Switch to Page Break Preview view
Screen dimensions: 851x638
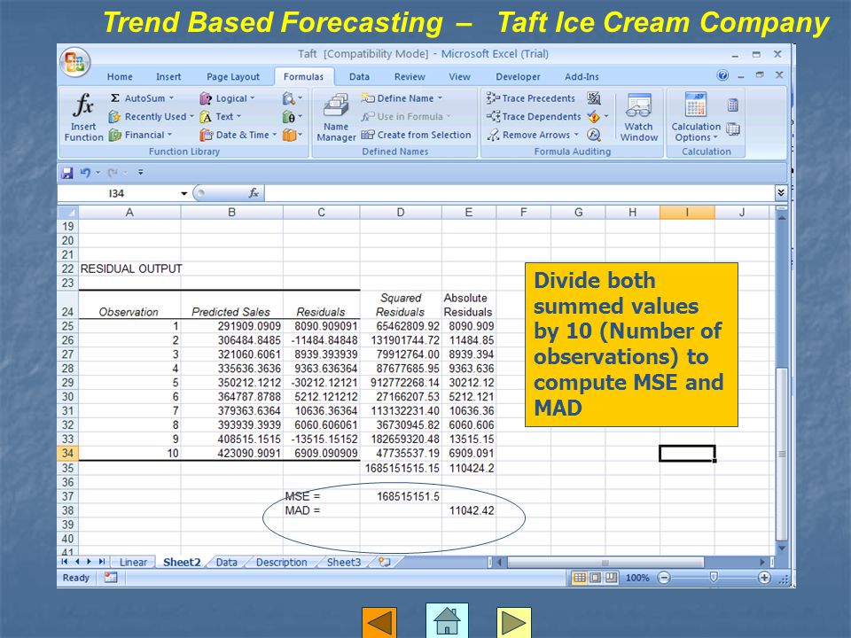(x=611, y=578)
